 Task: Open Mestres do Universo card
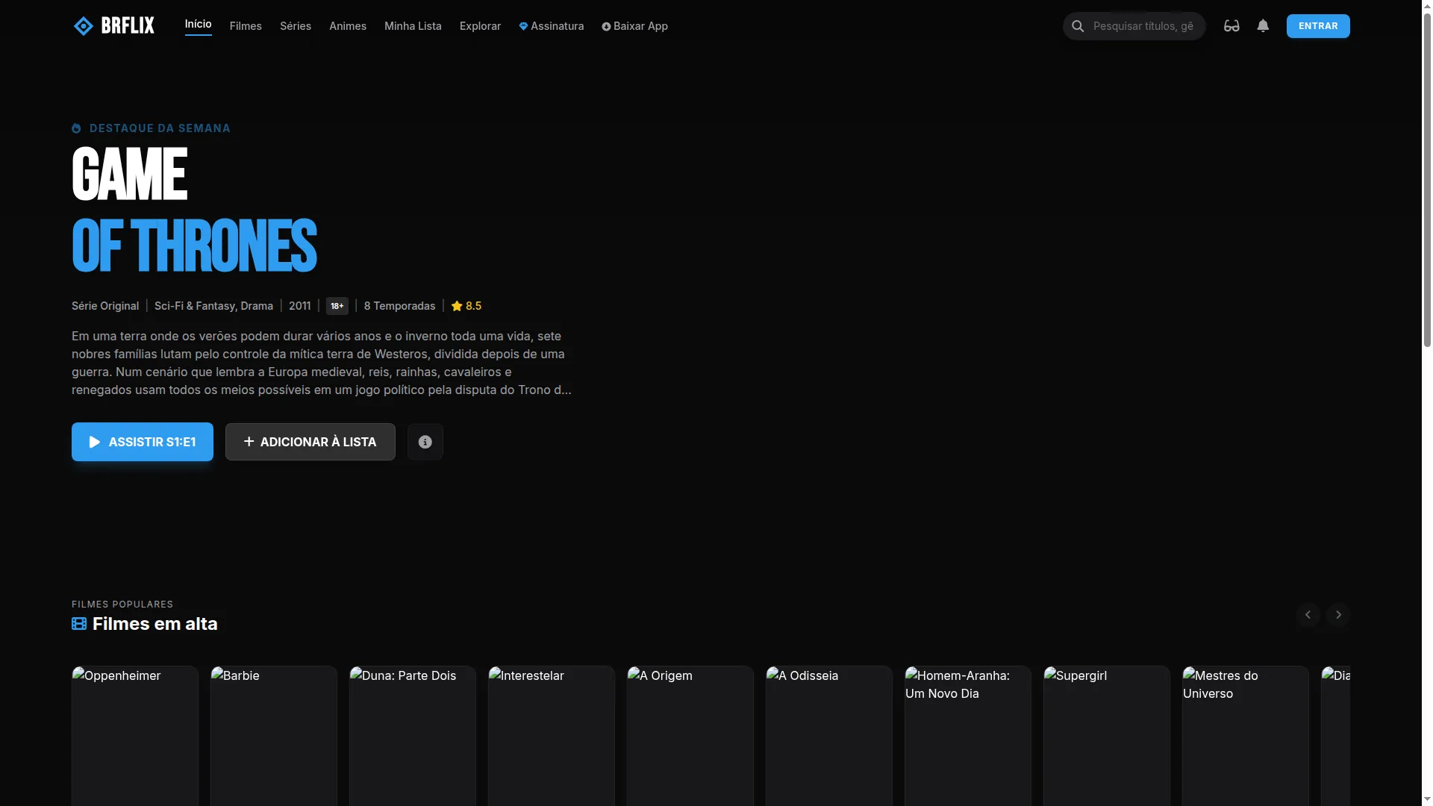[1246, 736]
